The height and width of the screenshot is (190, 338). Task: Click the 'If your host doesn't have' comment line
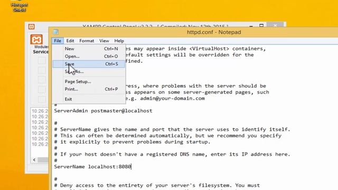[172, 154]
